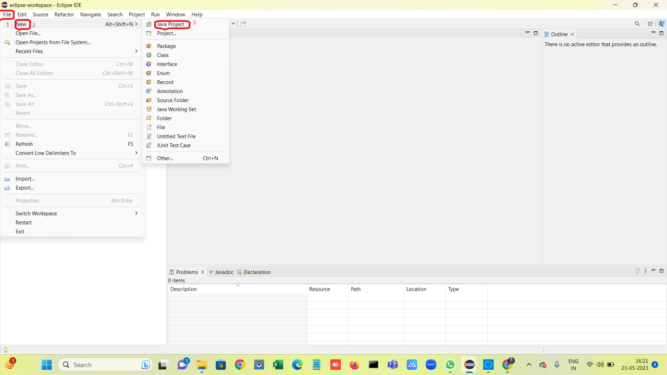Click the Enum icon in the submenu

pyautogui.click(x=149, y=73)
